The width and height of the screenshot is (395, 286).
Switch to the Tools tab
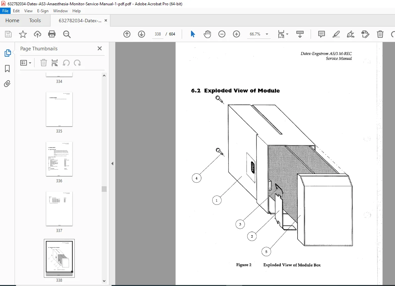click(35, 20)
